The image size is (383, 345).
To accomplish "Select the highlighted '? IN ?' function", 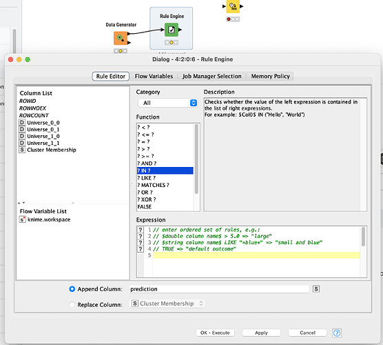I will 165,170.
